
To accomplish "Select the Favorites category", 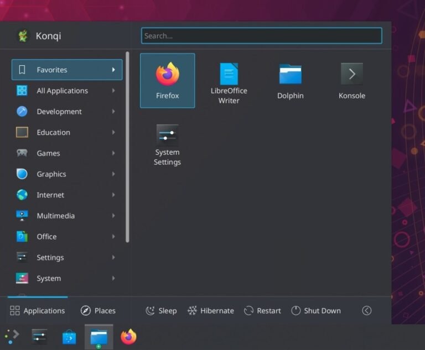I will click(67, 70).
